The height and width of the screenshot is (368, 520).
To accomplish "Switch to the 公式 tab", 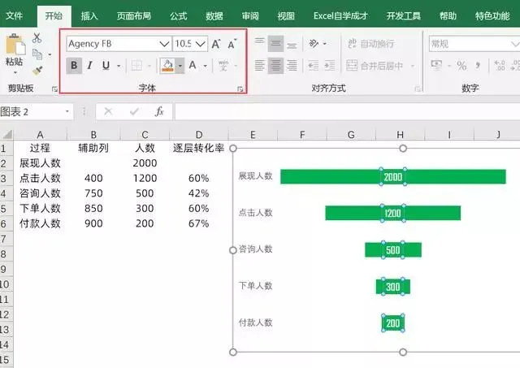I will click(179, 15).
